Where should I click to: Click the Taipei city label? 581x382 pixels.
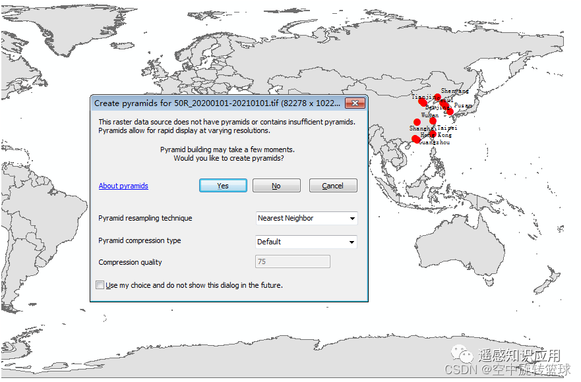(x=447, y=128)
